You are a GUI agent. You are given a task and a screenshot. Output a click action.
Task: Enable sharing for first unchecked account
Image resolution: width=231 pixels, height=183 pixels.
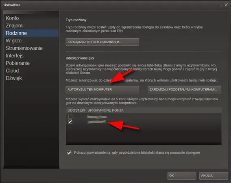tap(70, 117)
